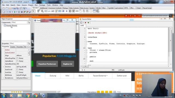Click the Source Editor horizontal scrollbar thumb
Image resolution: width=175 pixels, height=98 pixels.
[x=86, y=66]
